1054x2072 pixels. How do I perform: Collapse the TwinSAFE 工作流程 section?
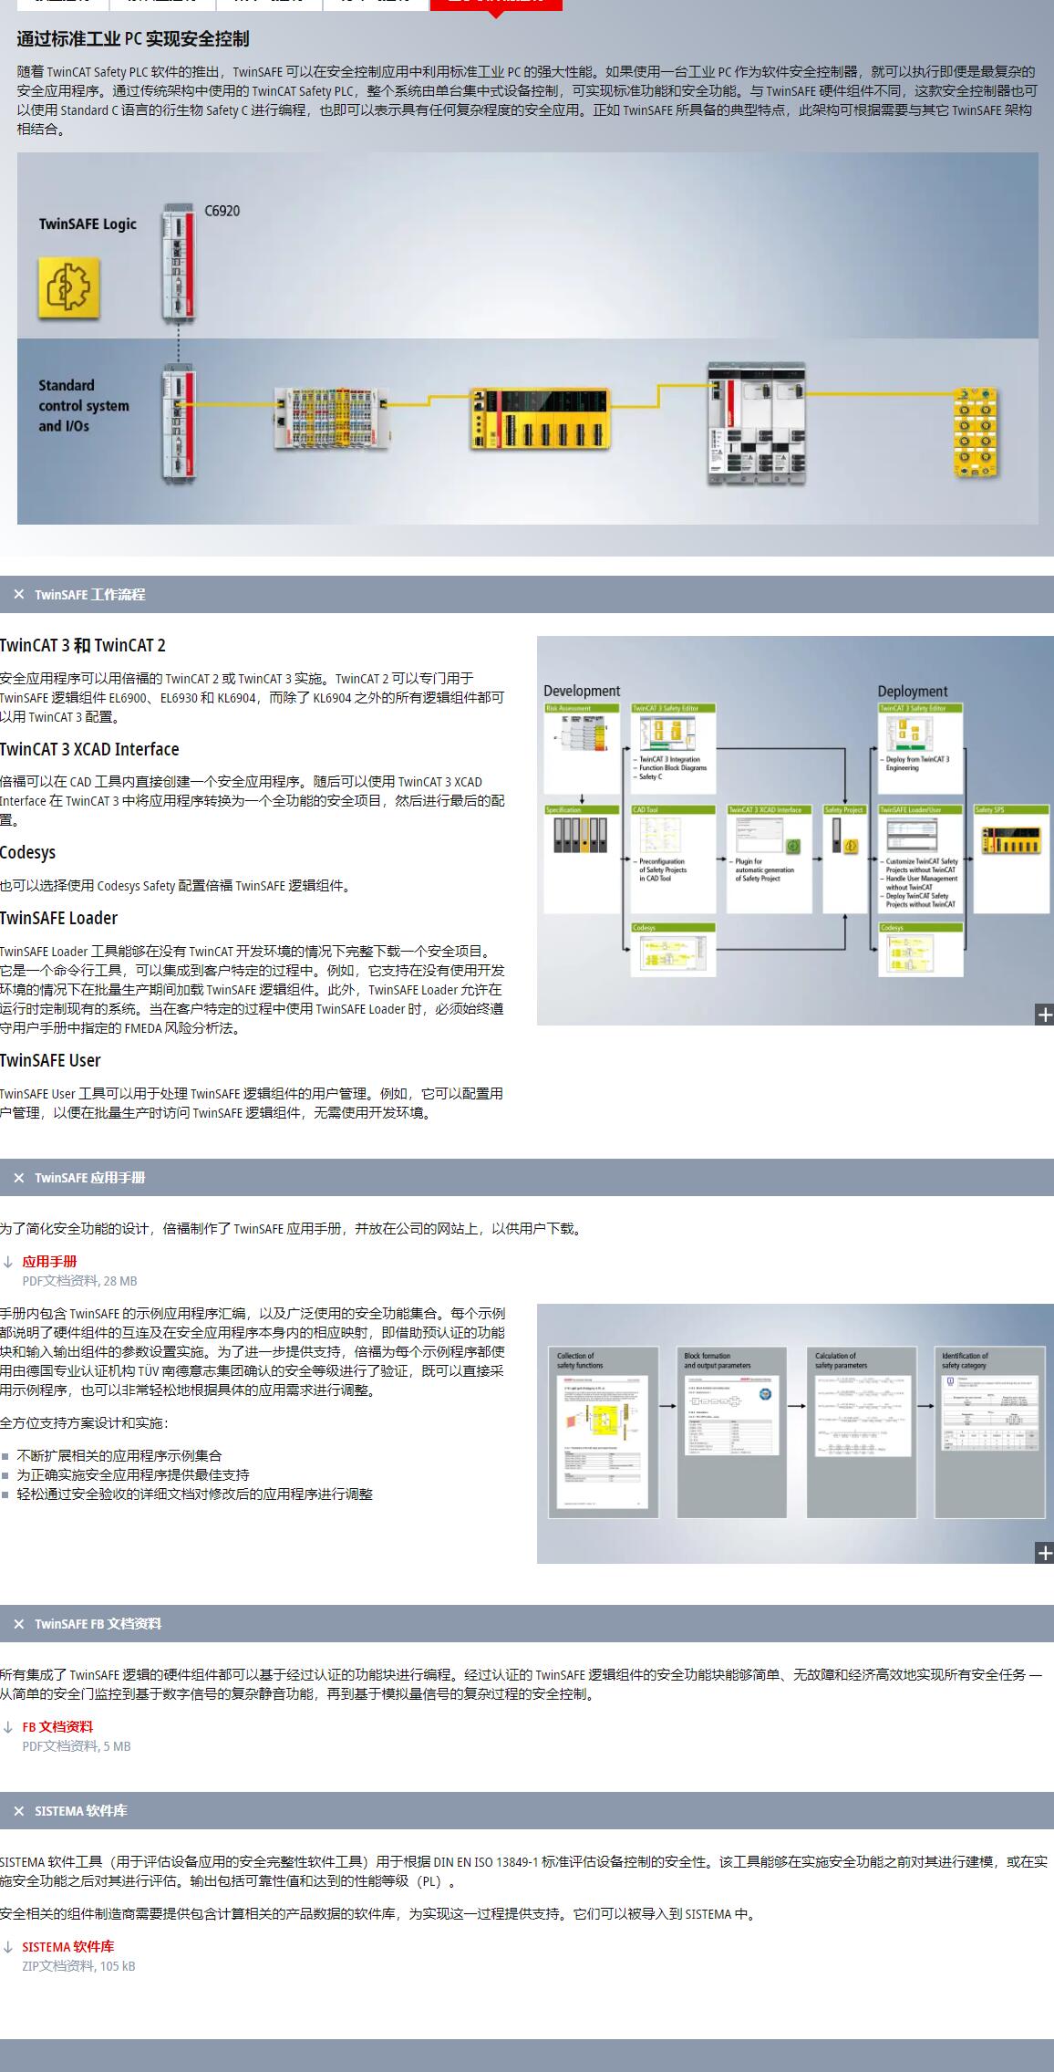click(x=89, y=594)
